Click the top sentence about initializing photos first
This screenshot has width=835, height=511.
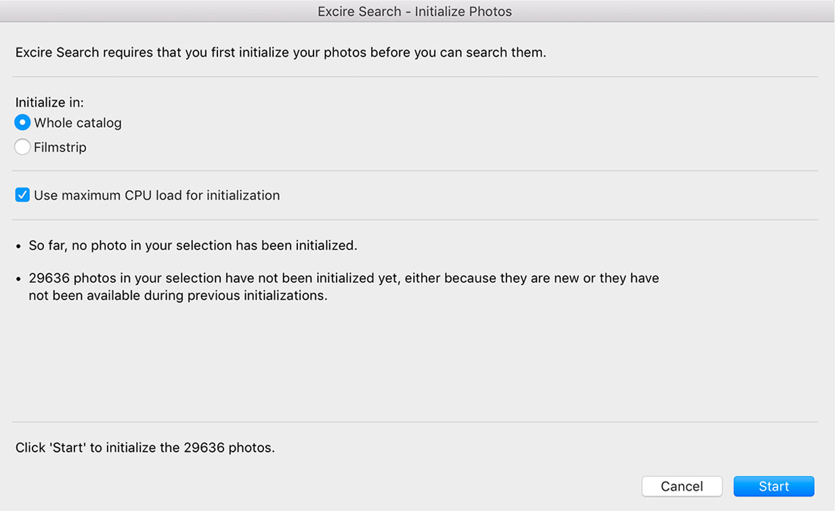[x=280, y=52]
